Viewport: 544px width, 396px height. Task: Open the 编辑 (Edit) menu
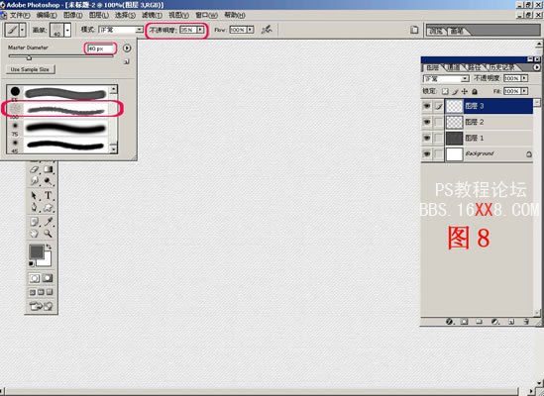(47, 15)
